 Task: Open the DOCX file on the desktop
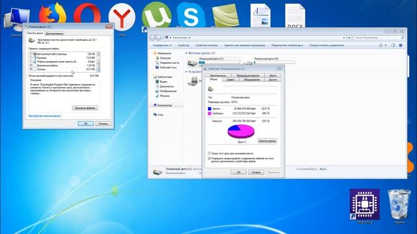pyautogui.click(x=295, y=16)
